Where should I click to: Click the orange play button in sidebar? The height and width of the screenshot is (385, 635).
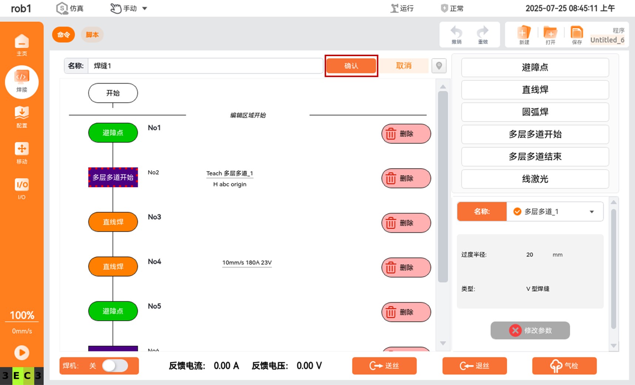[21, 352]
